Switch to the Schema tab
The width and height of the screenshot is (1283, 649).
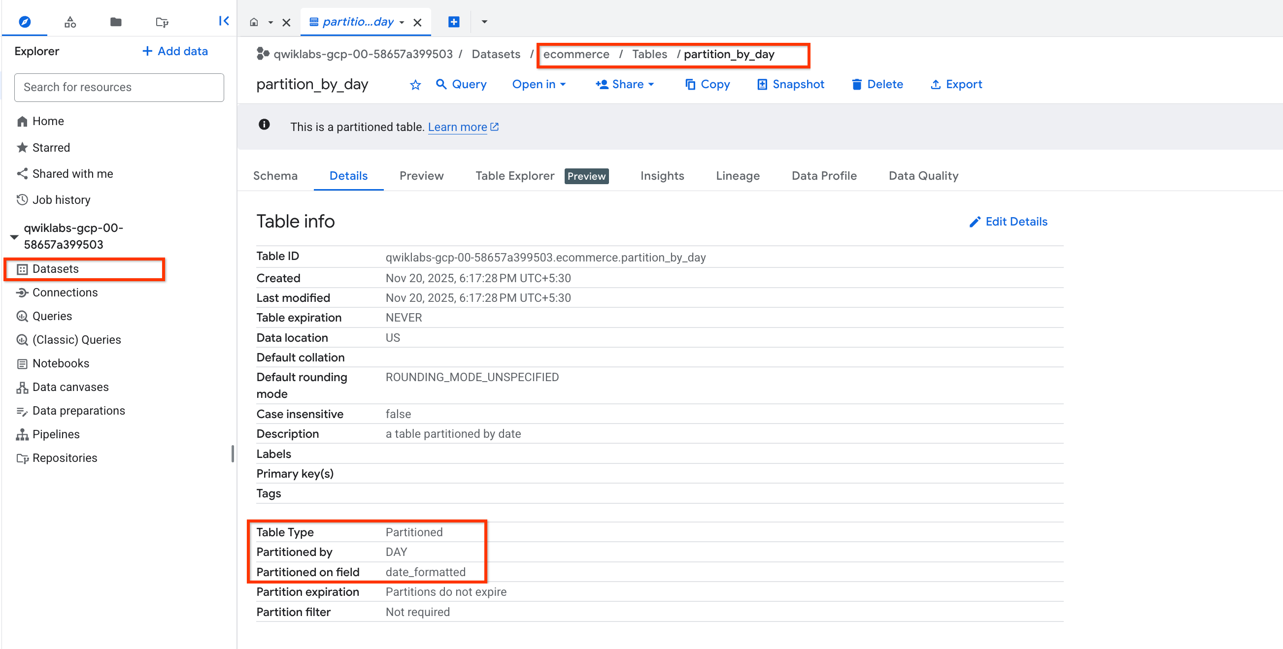pyautogui.click(x=275, y=176)
